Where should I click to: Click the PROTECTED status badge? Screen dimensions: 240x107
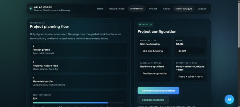146,24
